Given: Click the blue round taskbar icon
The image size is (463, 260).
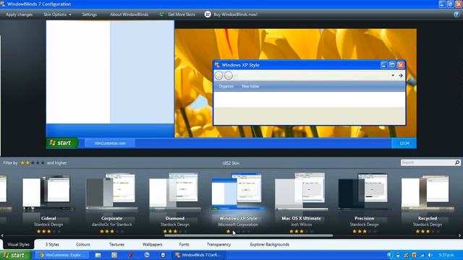Looking at the screenshot, I should pos(147,255).
